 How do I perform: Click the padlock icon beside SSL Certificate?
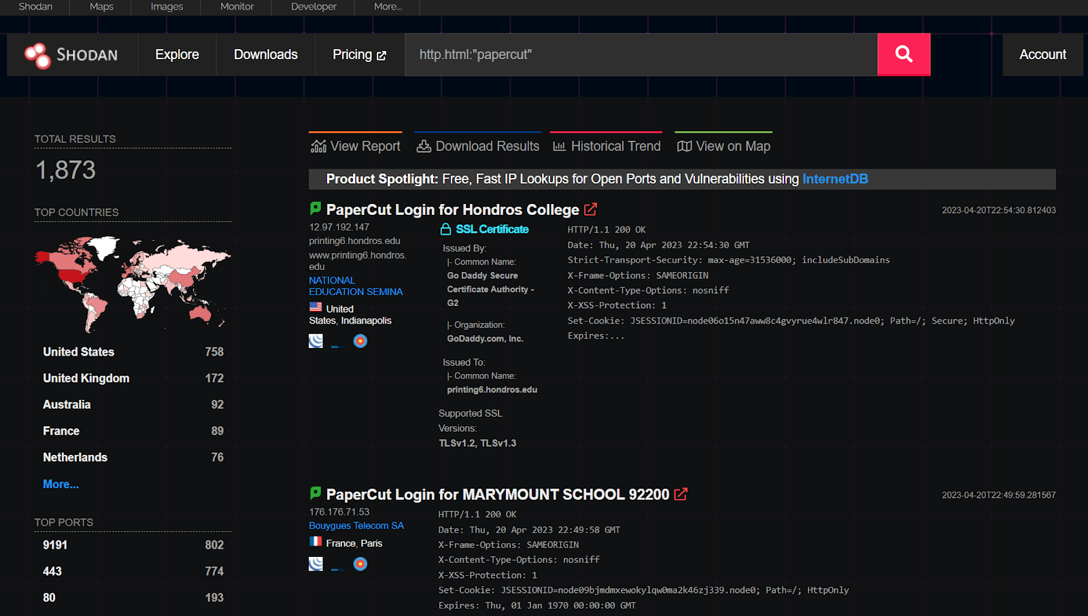tap(445, 229)
